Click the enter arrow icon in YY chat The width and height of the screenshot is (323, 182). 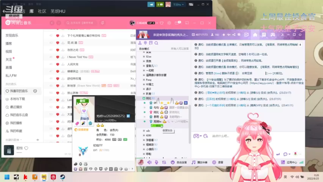coord(278,154)
